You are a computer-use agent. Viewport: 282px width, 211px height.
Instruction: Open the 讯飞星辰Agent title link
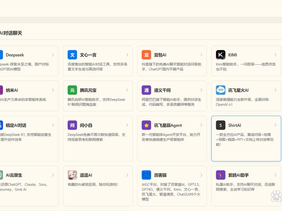tap(168, 126)
